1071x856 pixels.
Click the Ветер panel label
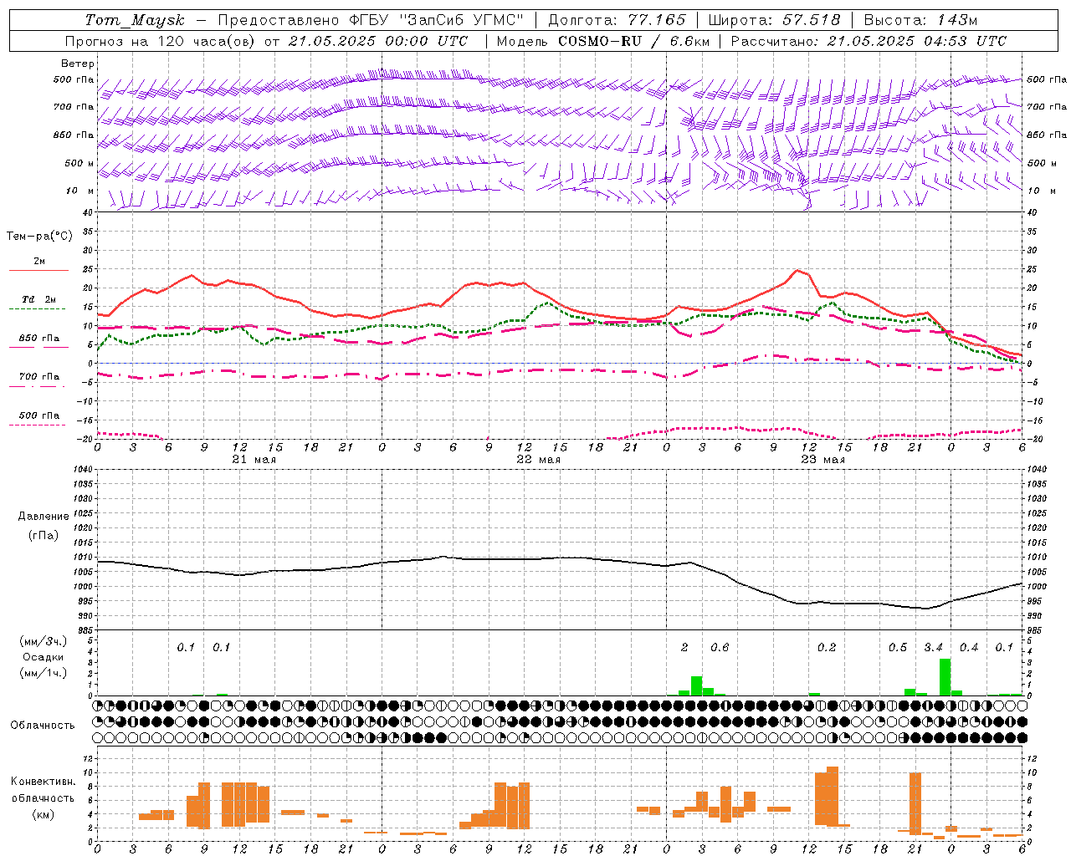(77, 64)
